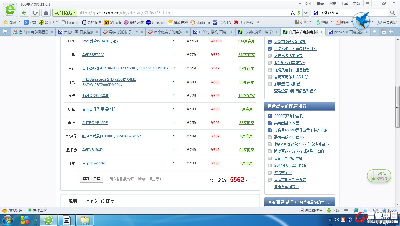Click the 复制此表格 button
This screenshot has height=226, width=400.
pyautogui.click(x=91, y=179)
